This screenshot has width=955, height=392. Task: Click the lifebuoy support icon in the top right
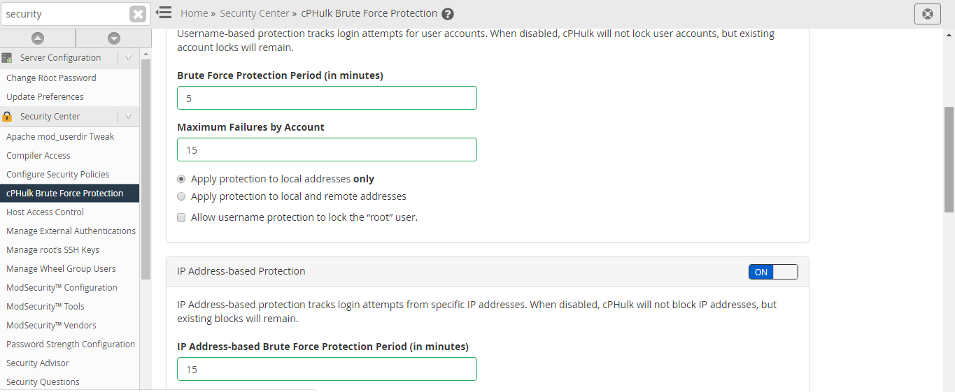(x=928, y=14)
